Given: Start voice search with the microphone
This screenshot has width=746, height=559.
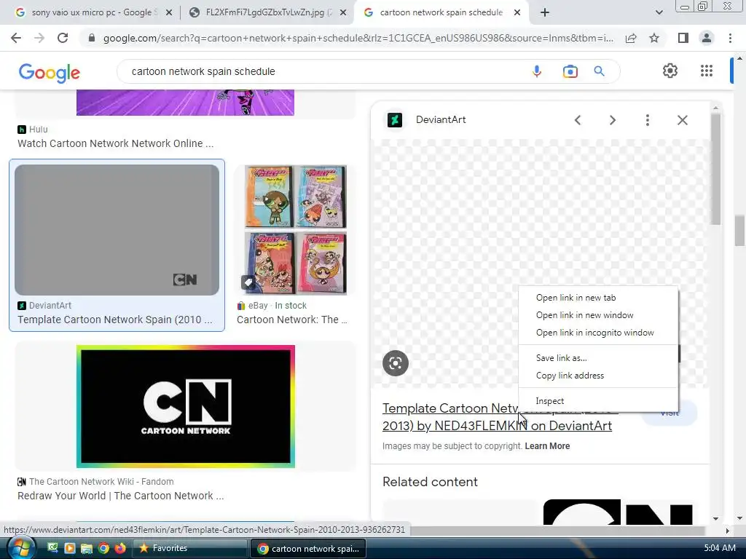Looking at the screenshot, I should point(537,71).
